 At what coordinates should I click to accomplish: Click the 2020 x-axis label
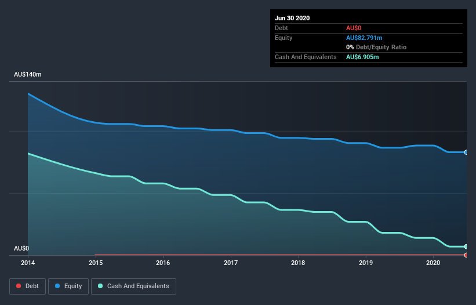click(x=433, y=263)
